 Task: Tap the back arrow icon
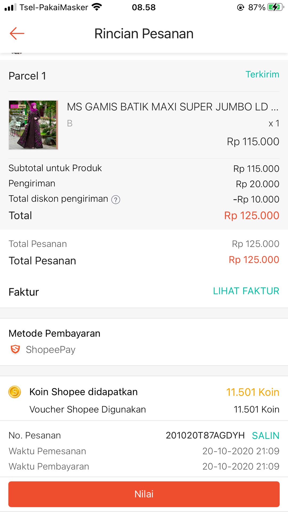click(x=17, y=34)
